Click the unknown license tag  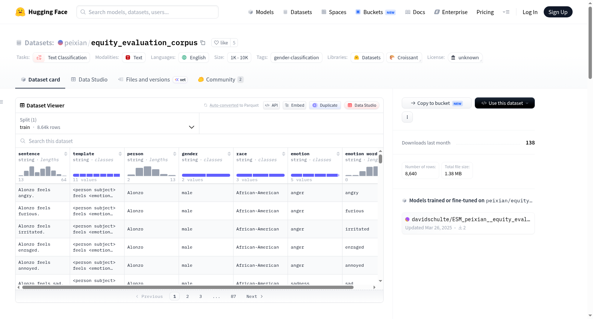coord(465,57)
